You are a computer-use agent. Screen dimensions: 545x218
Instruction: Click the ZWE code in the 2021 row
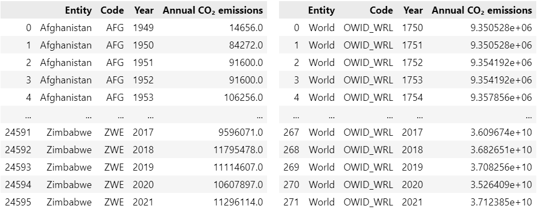(114, 202)
